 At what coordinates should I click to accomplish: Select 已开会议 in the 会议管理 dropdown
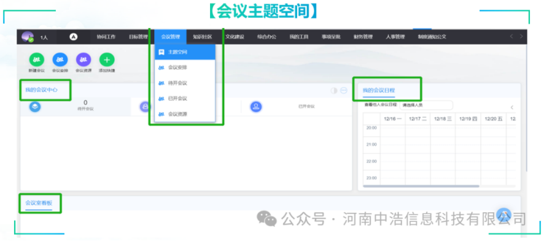[x=185, y=98]
